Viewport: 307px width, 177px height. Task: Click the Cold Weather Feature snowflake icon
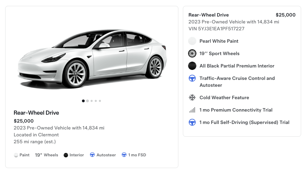point(192,97)
